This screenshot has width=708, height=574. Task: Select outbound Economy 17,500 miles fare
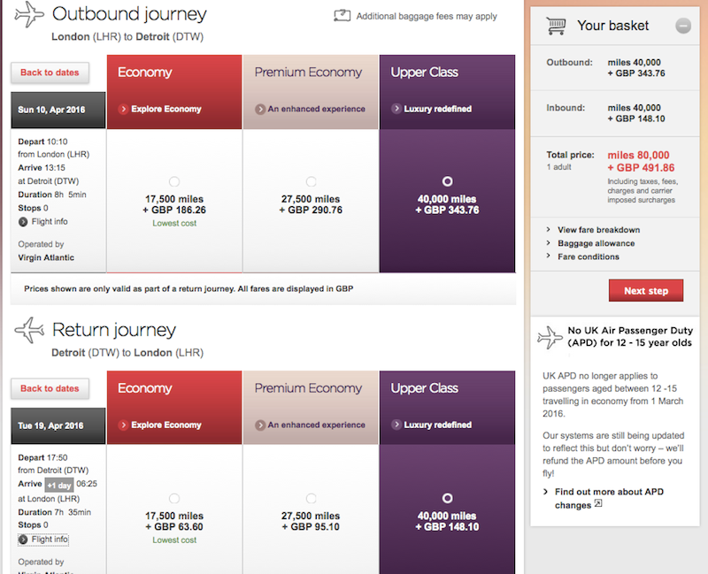point(173,181)
